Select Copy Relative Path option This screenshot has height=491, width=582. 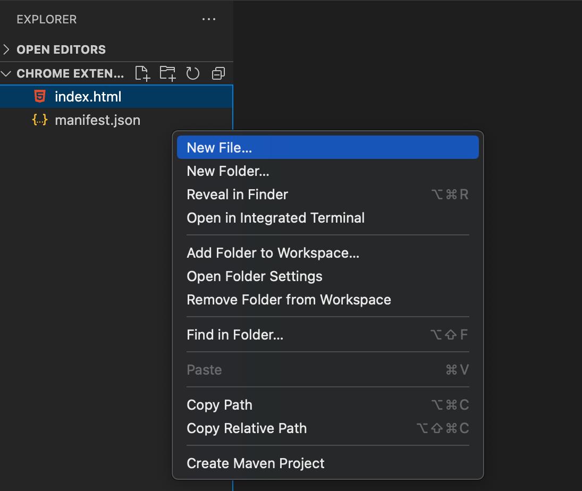pos(247,428)
